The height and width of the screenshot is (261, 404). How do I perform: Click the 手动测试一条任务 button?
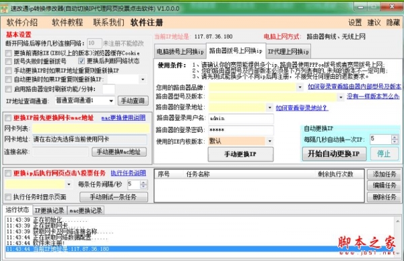(x=114, y=197)
